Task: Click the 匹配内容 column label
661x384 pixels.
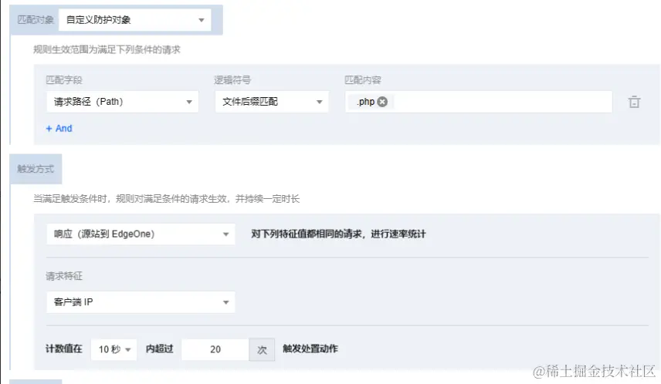Action: click(363, 79)
